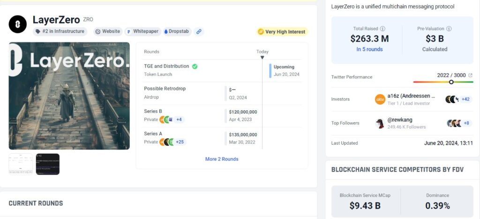Open the TGE and Distribution round

[166, 66]
